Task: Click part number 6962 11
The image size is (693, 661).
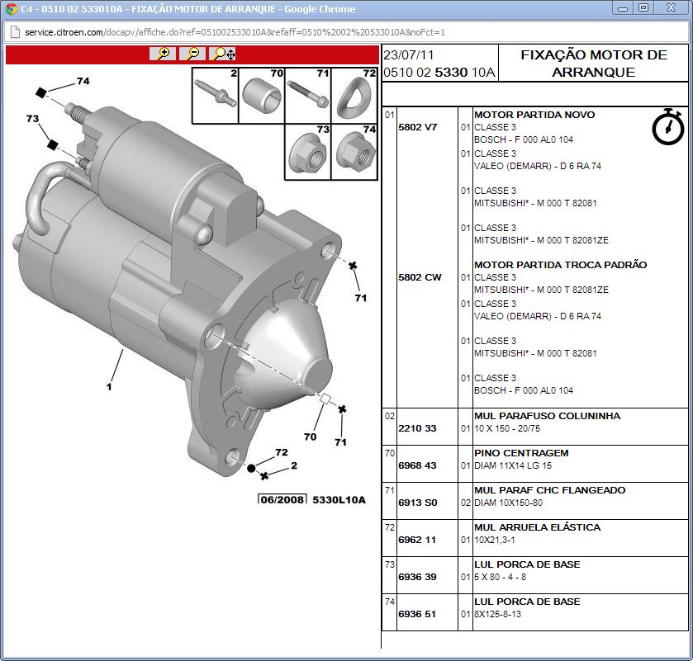Action: click(417, 540)
